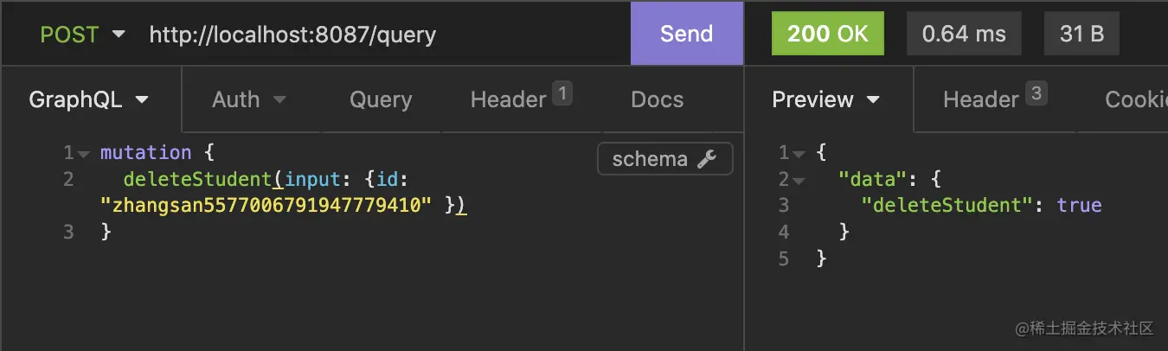Collapse the mutation block fold arrow

[x=84, y=153]
